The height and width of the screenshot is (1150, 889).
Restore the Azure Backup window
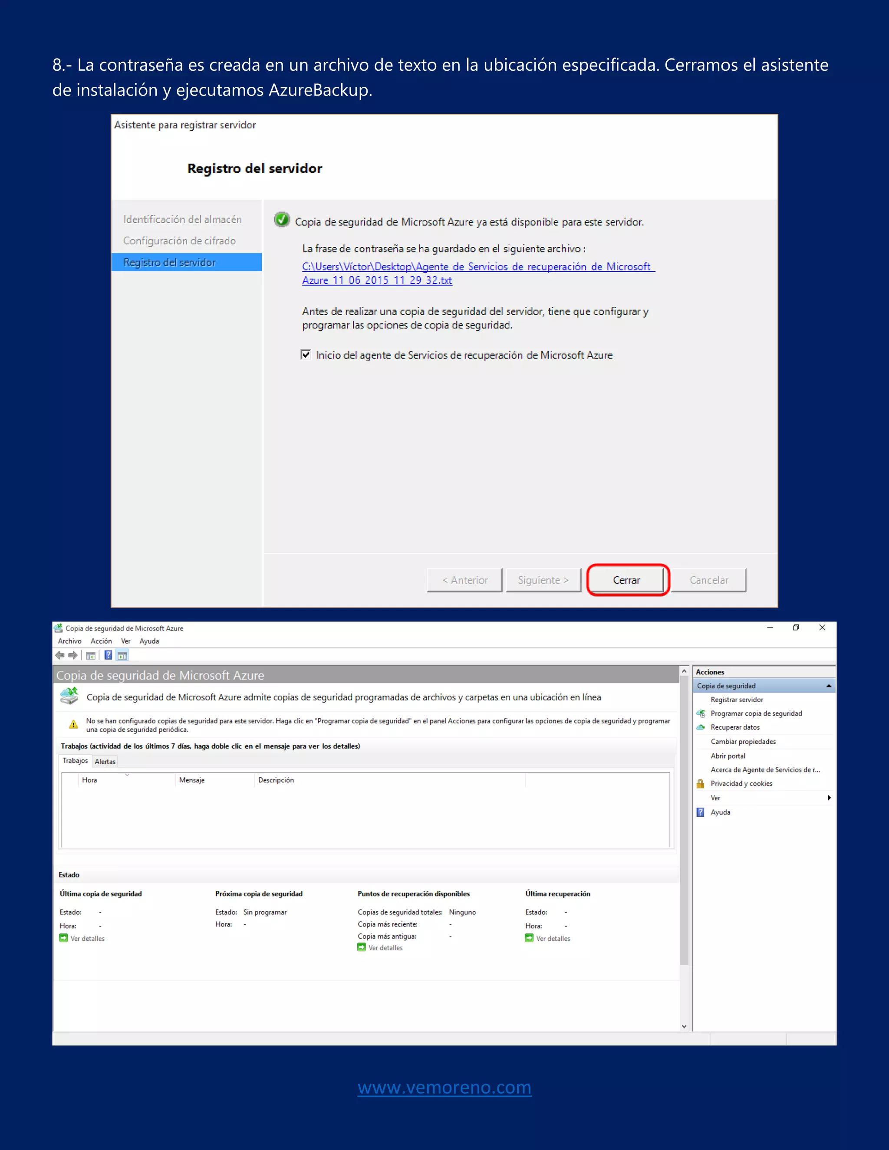[x=796, y=628]
